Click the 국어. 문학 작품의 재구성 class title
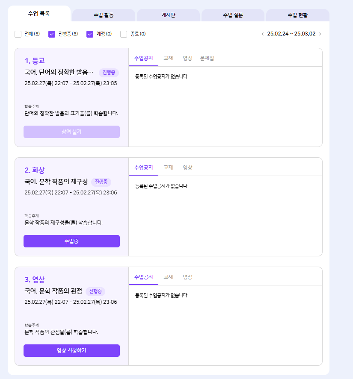The image size is (353, 379). (x=56, y=182)
